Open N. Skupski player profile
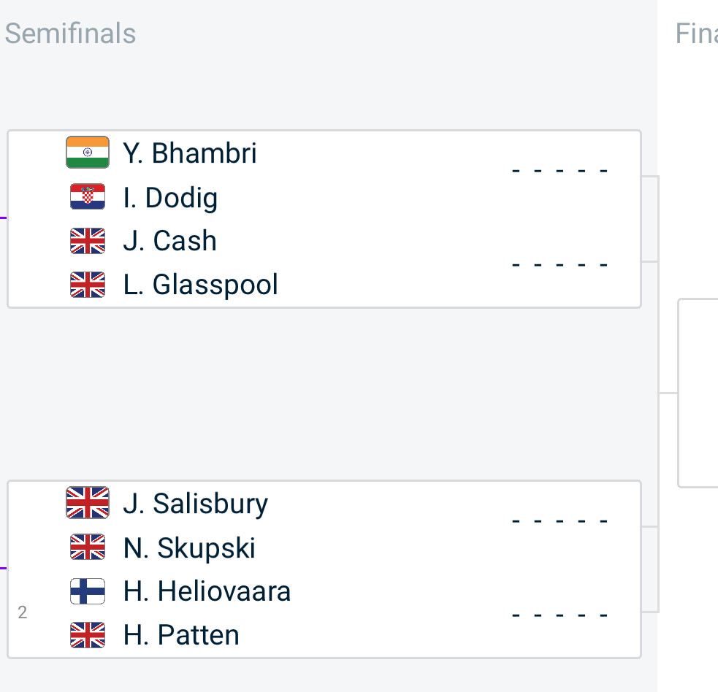The height and width of the screenshot is (692, 718). (190, 548)
